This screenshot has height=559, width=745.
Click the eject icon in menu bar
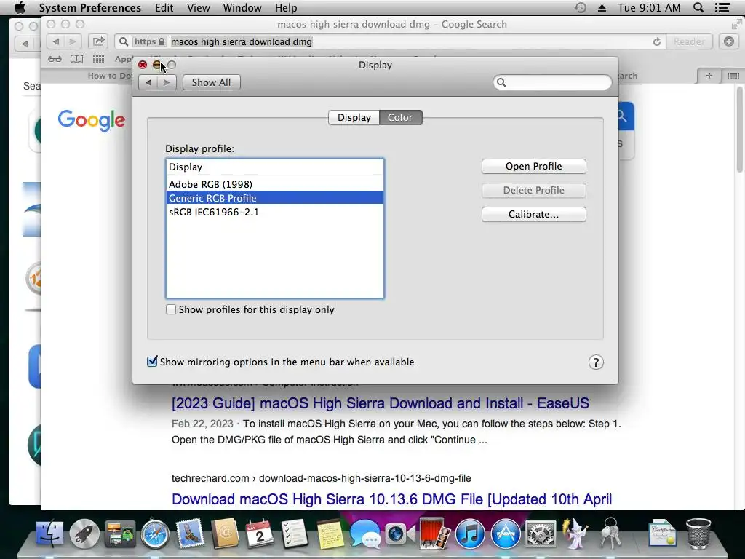click(x=602, y=7)
